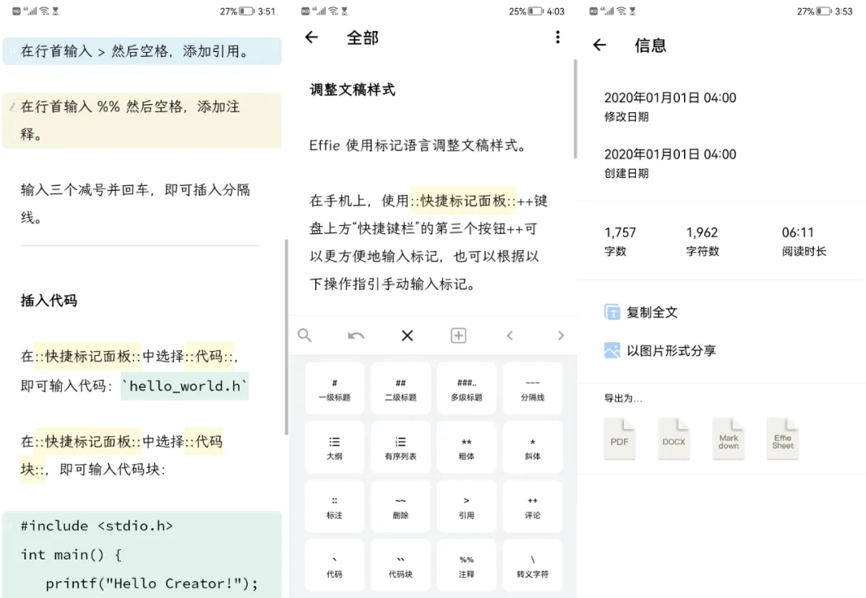Insert 一级标题 heading markup

334,389
